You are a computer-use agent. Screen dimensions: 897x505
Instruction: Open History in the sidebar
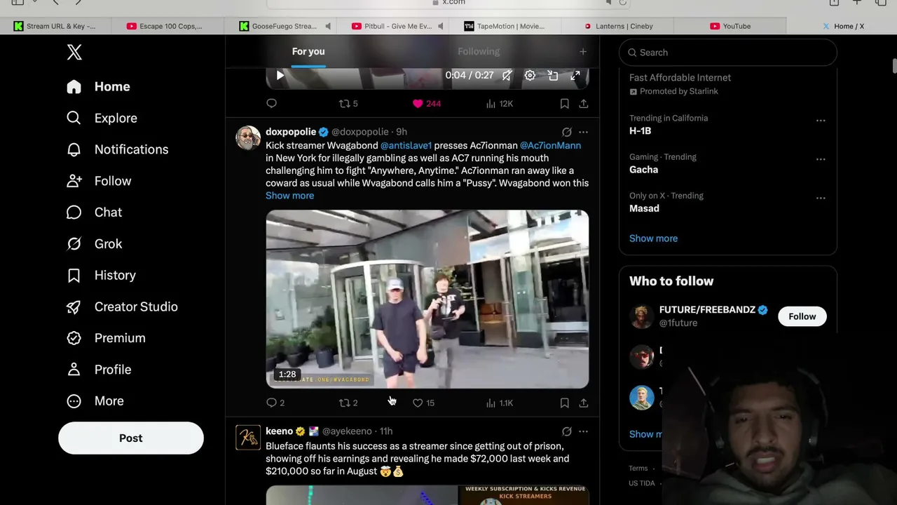[x=102, y=276]
